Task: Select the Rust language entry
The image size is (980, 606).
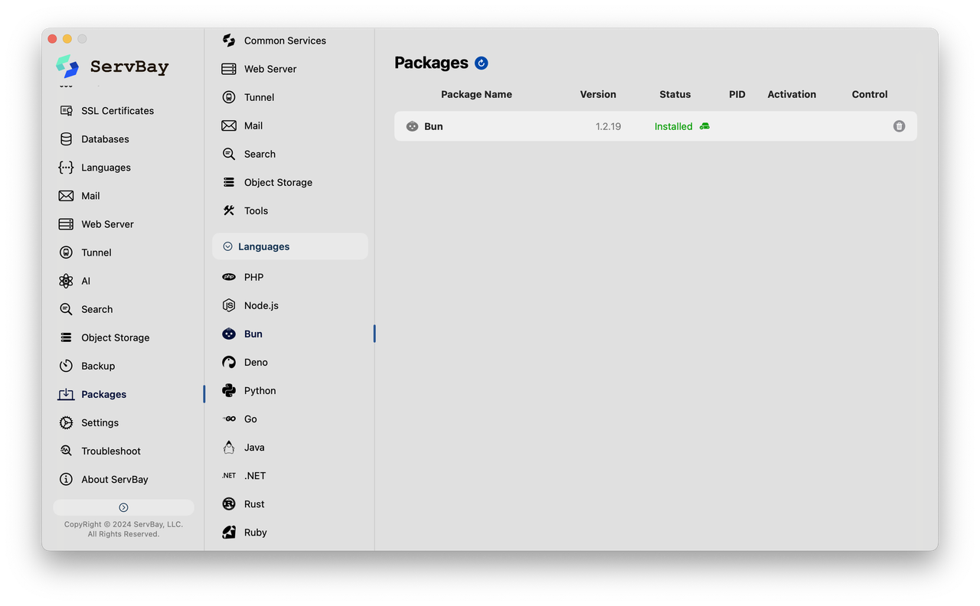Action: tap(254, 503)
